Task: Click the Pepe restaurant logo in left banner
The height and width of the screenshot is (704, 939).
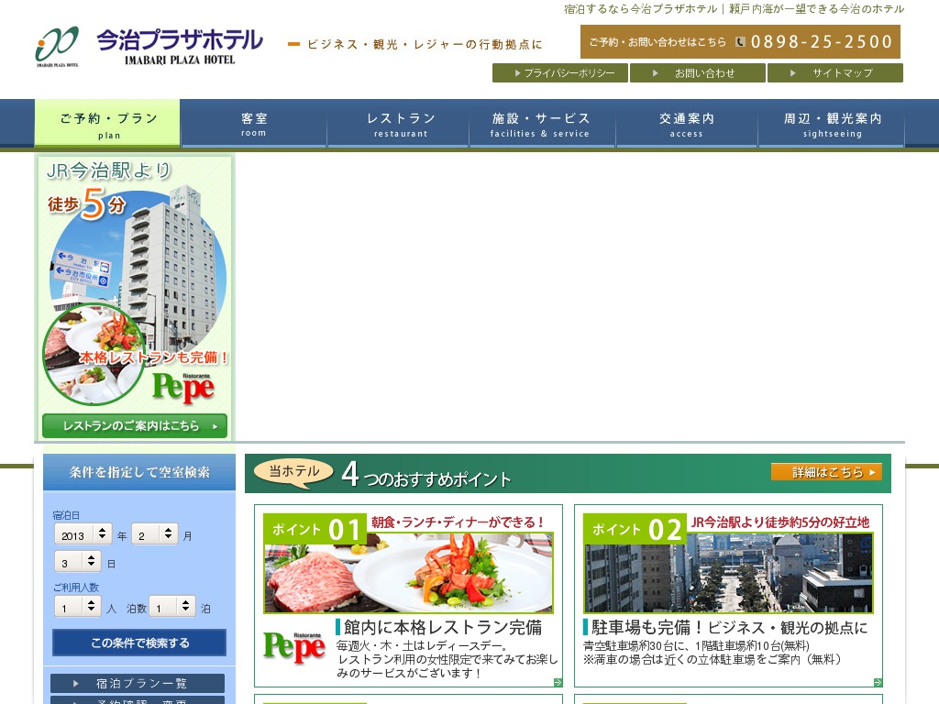Action: (x=183, y=388)
